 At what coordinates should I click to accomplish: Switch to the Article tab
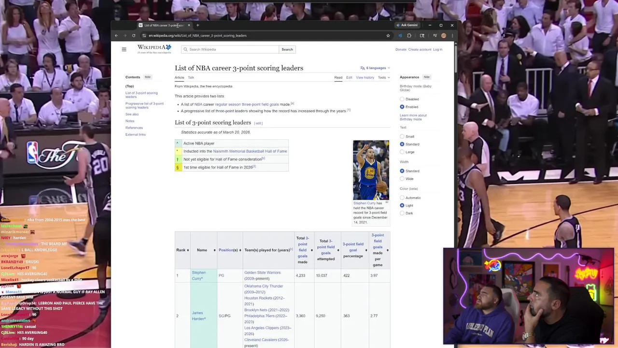coord(179,77)
